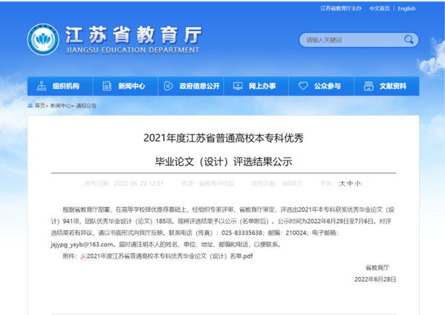
Task: Set font size to 小 (small)
Action: tap(357, 184)
